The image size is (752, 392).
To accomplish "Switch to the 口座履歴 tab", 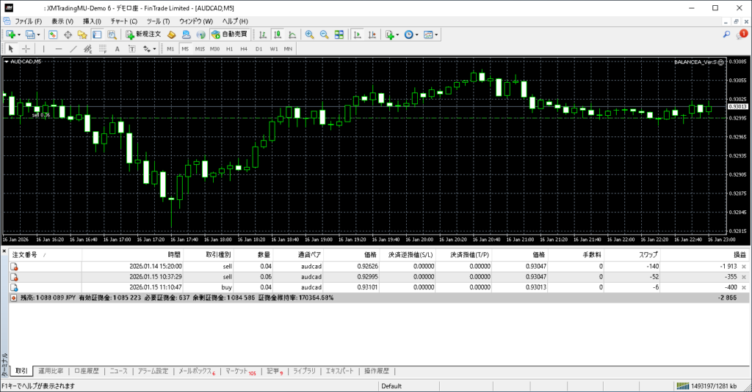I will tap(86, 371).
